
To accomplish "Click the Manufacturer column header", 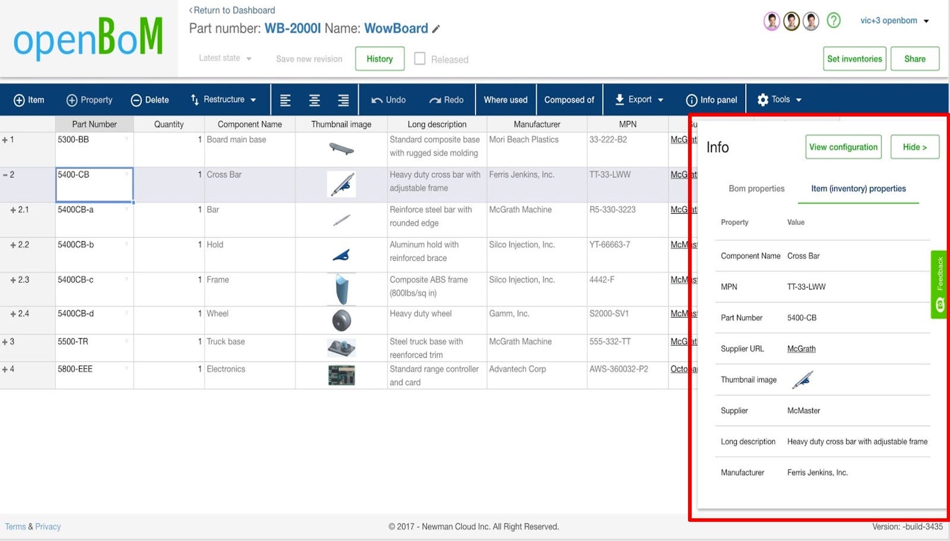I will click(x=537, y=124).
